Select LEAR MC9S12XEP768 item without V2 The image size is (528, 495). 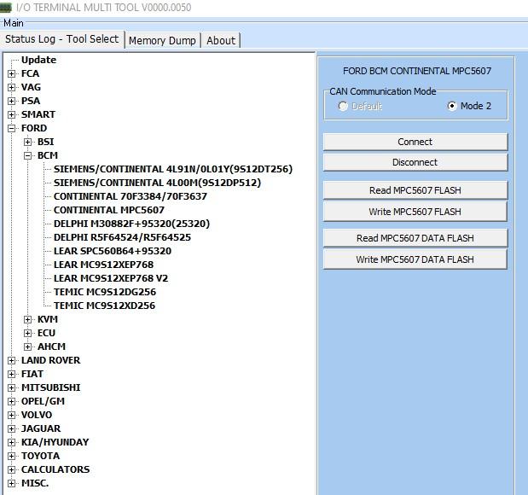pos(104,265)
